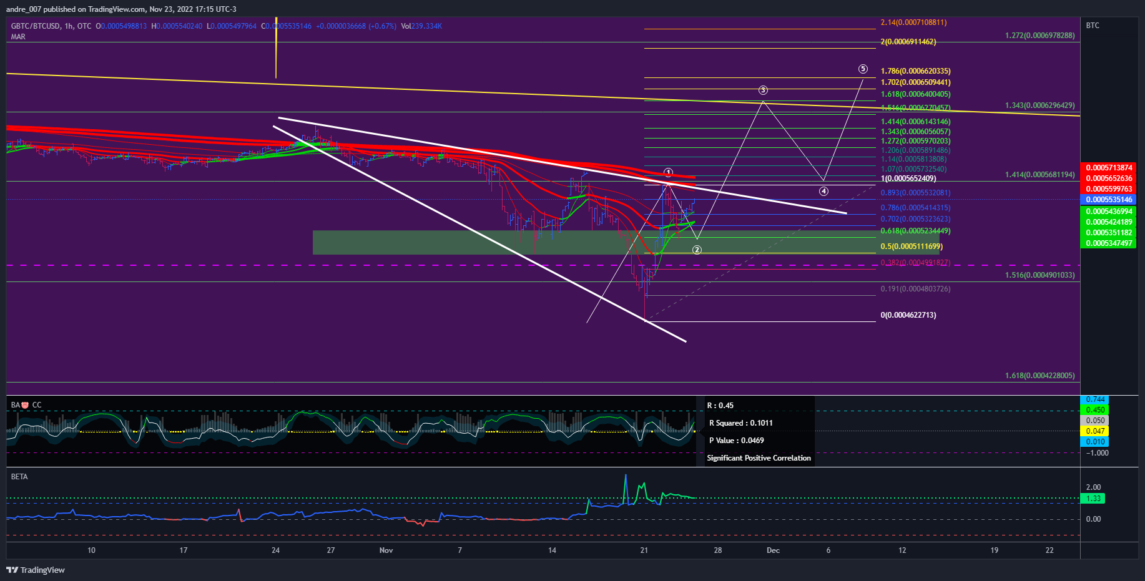The width and height of the screenshot is (1145, 581).
Task: Select Elliott wave marker circled 1
Action: click(668, 172)
